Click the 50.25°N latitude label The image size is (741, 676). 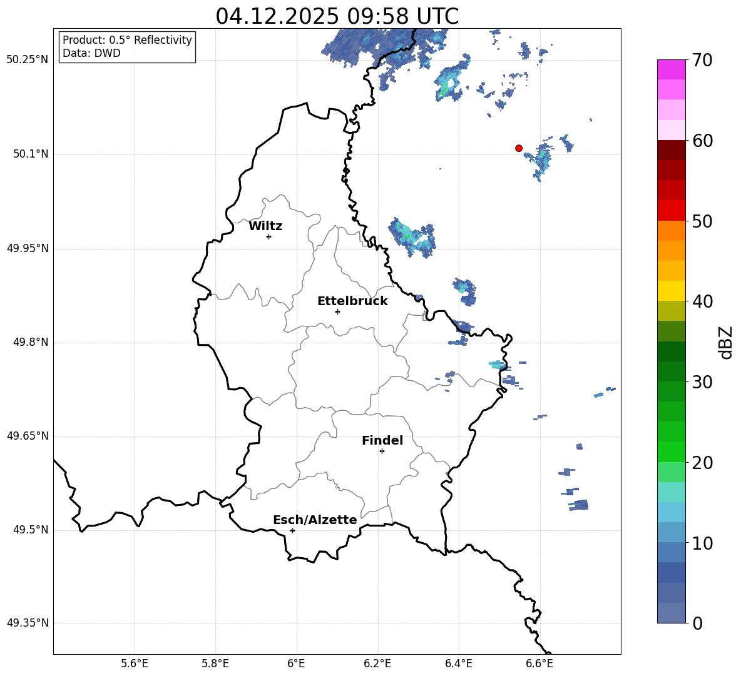coord(28,60)
